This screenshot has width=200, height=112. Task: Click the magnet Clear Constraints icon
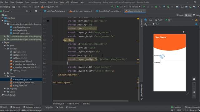157,24
